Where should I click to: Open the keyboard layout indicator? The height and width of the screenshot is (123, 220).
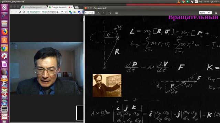pyautogui.click(x=196, y=2)
